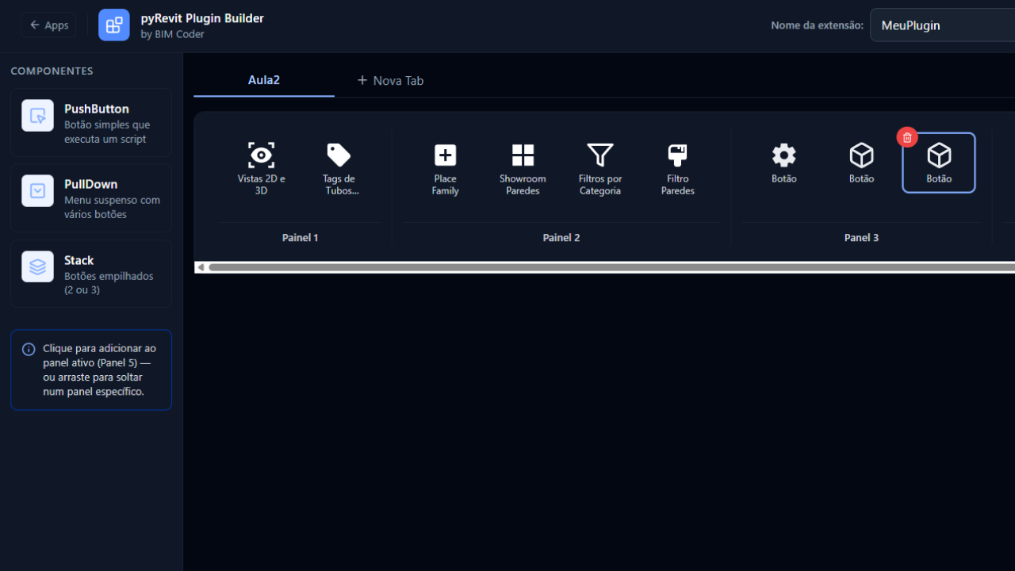Select the gear Botão in Panel 3

(784, 163)
